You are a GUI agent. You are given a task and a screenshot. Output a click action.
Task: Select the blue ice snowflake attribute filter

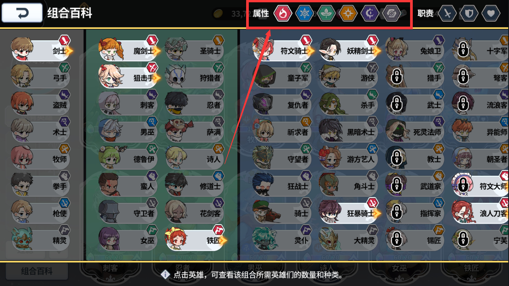click(x=305, y=14)
